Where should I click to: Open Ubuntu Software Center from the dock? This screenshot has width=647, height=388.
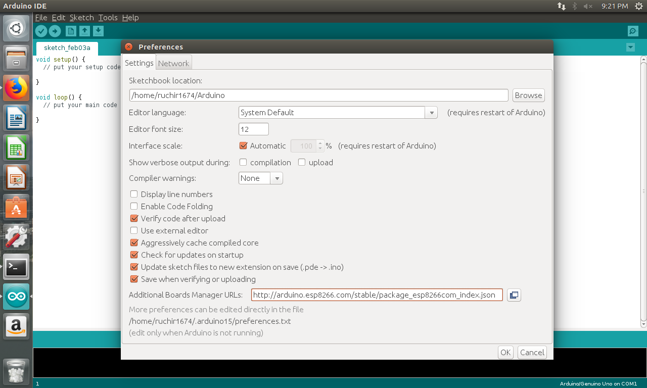[x=17, y=208]
